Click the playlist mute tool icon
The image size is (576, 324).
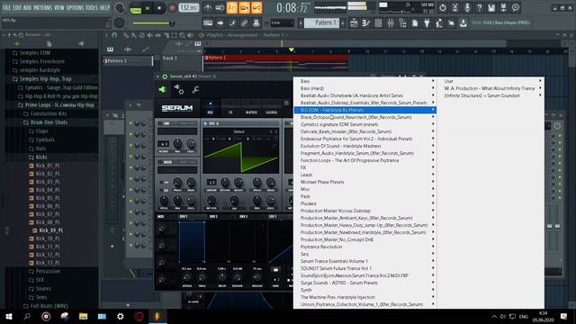(x=150, y=35)
